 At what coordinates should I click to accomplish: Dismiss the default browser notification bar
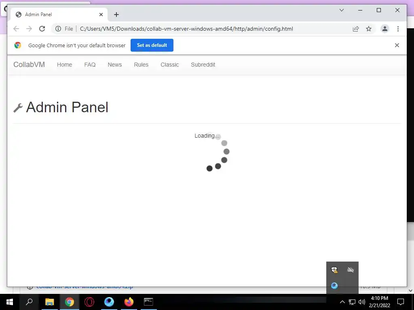click(397, 45)
